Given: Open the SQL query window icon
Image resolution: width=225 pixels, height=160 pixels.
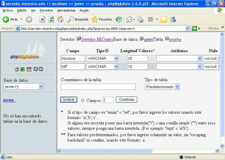Looking at the screenshot, I should [29, 69].
